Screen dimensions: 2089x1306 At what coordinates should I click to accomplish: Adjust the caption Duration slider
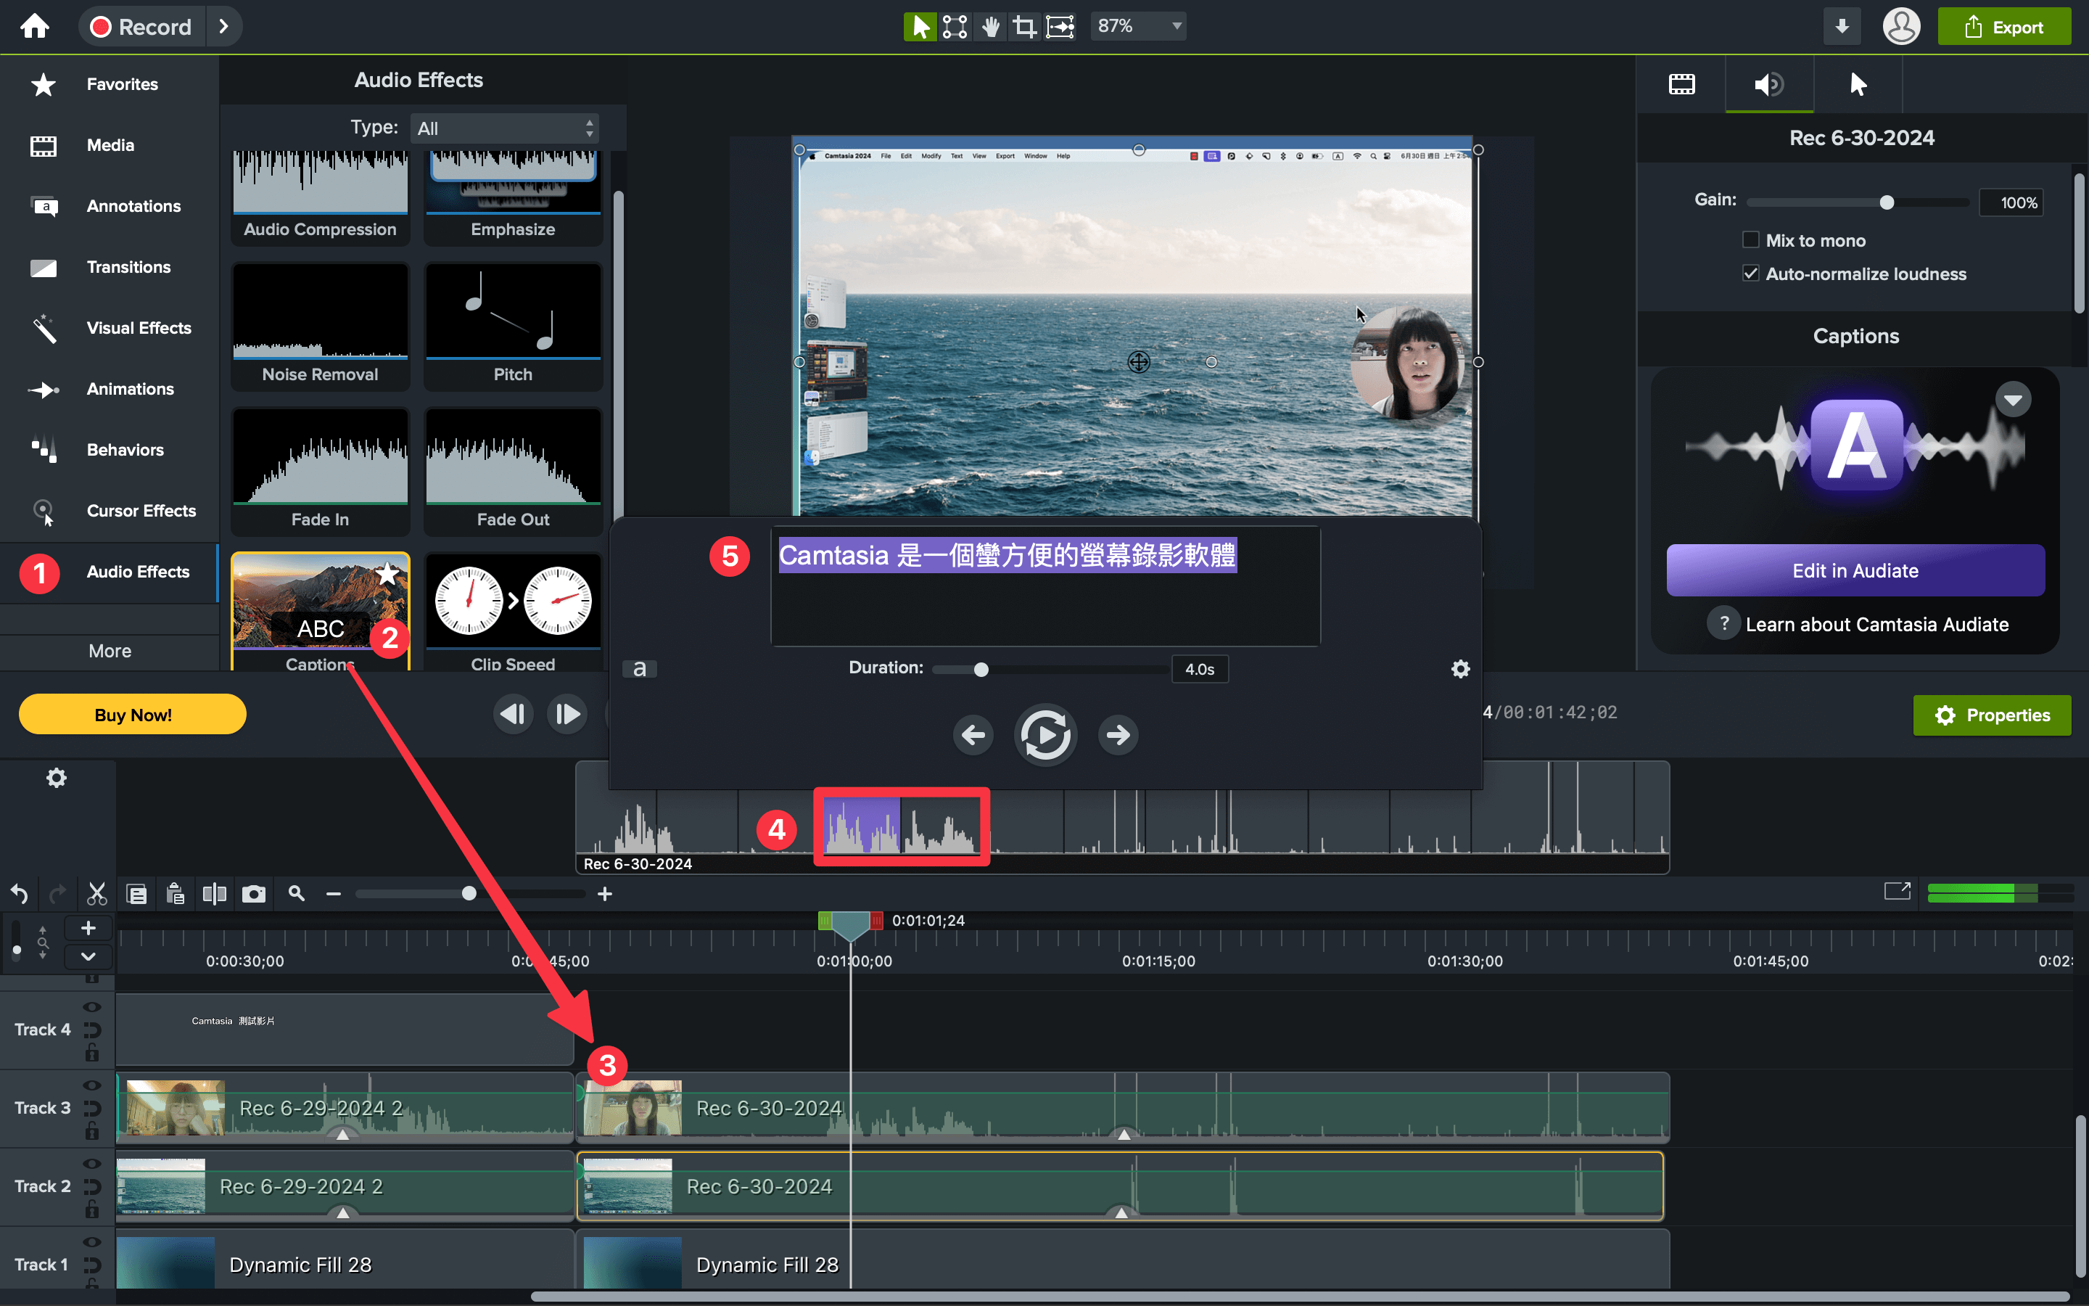(x=981, y=670)
